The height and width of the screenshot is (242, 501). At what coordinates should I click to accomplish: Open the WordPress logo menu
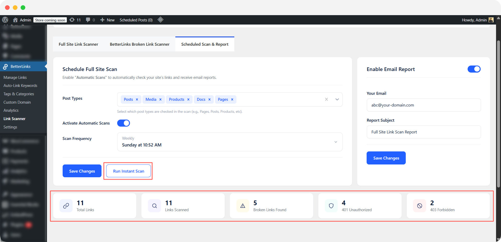pos(5,20)
